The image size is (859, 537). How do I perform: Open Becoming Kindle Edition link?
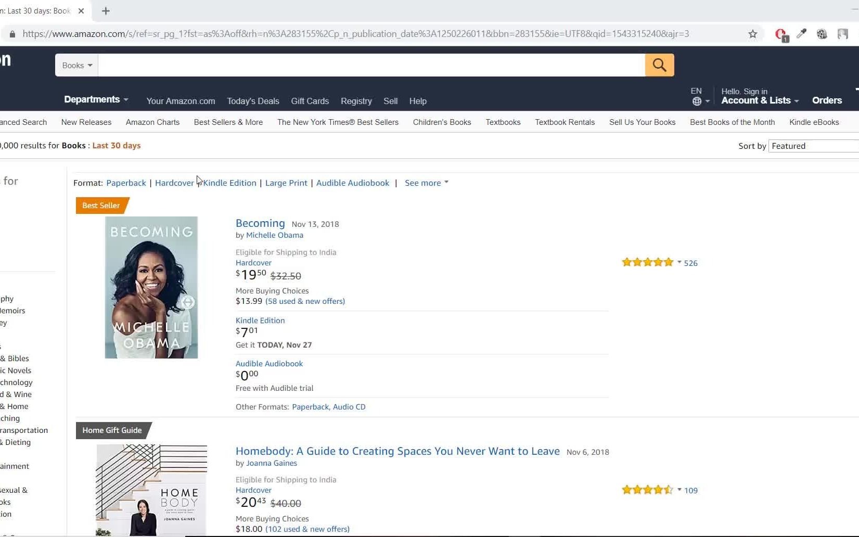[260, 321]
